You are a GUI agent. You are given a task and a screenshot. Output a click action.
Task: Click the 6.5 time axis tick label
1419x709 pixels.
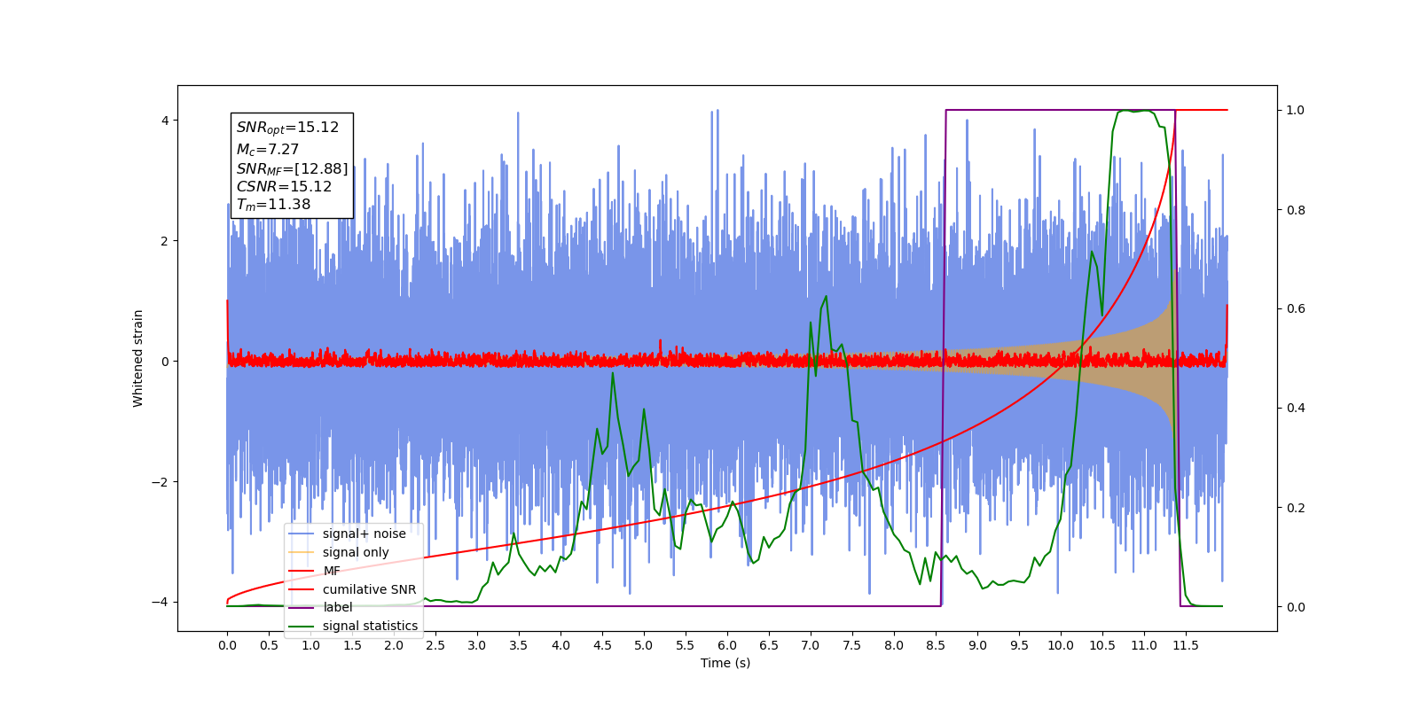[769, 645]
